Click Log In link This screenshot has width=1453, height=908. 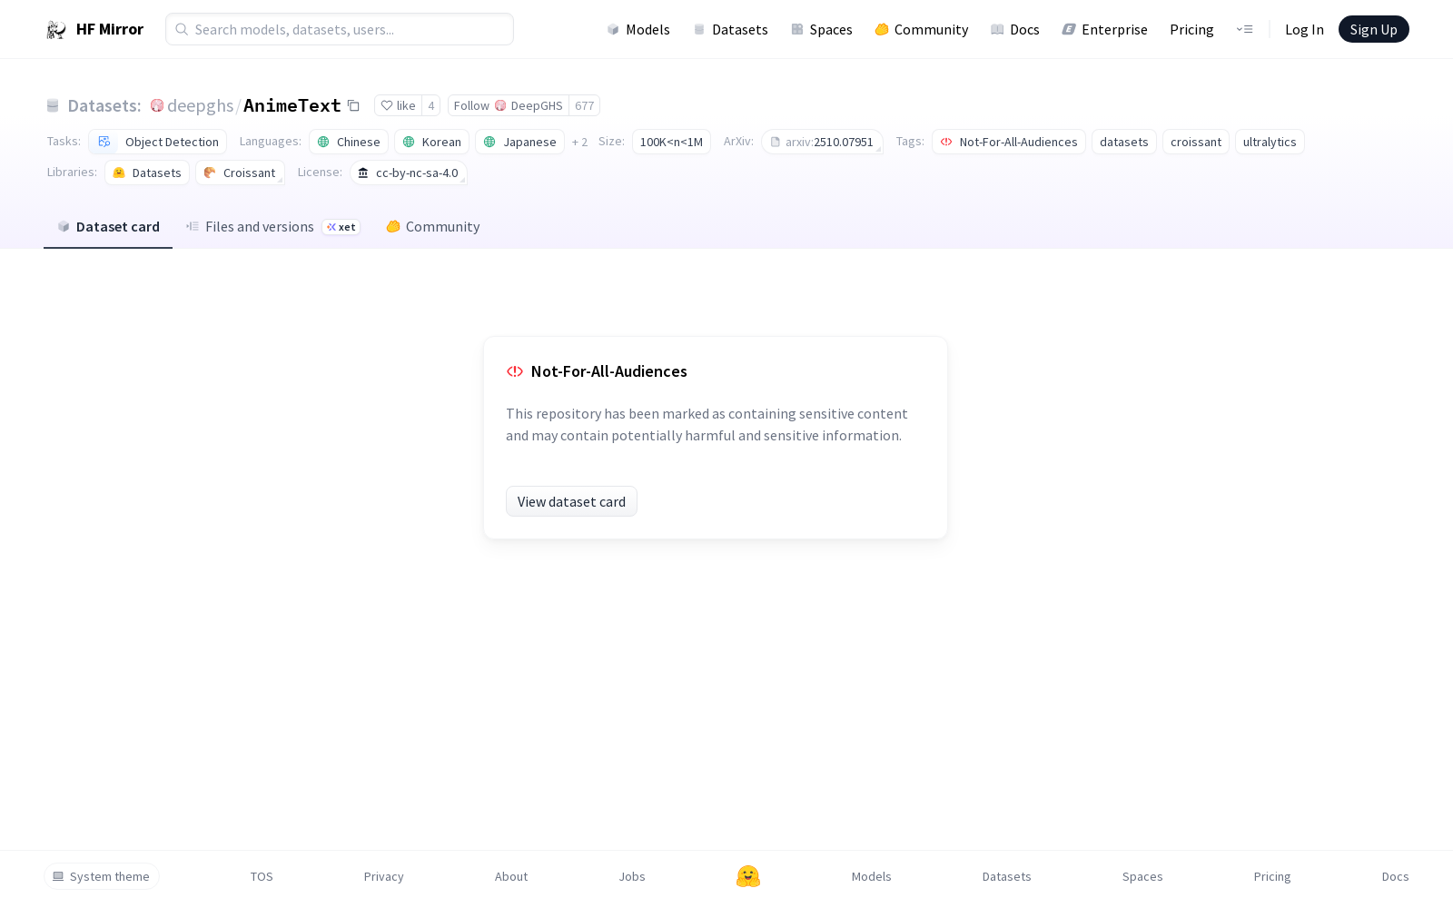coord(1304,30)
